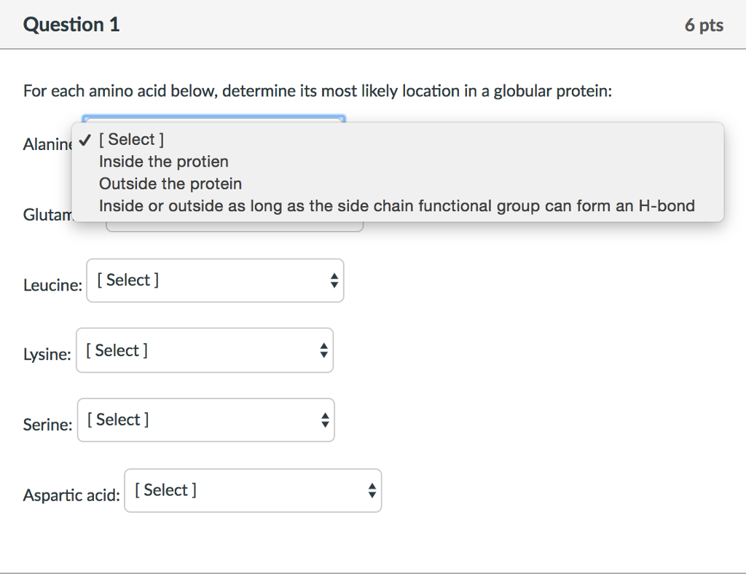Click the checkmark beside '[ Select ]'
Screen dimensions: 746x574
85,139
